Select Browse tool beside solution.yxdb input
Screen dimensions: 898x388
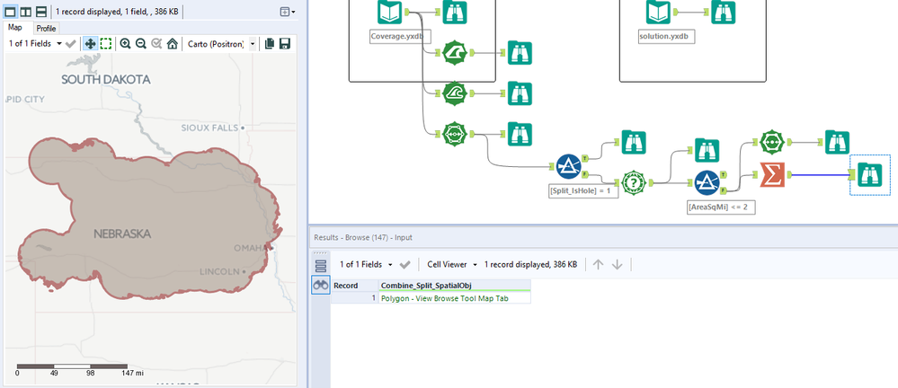(x=724, y=12)
